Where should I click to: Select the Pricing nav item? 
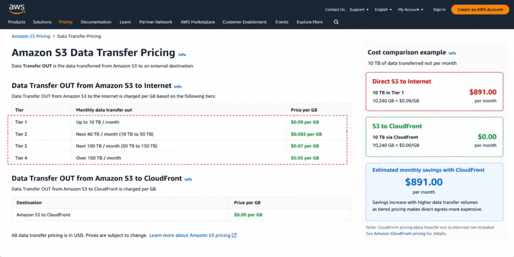point(66,22)
